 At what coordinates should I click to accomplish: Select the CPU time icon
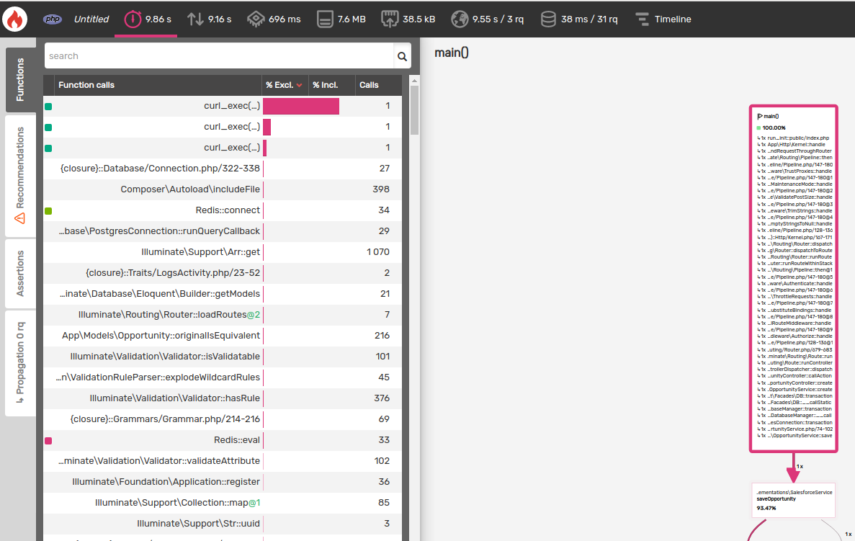pyautogui.click(x=256, y=19)
